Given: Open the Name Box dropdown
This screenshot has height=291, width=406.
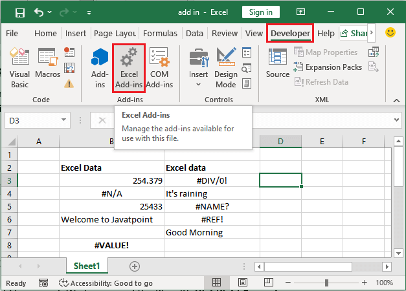Looking at the screenshot, I should [x=63, y=120].
